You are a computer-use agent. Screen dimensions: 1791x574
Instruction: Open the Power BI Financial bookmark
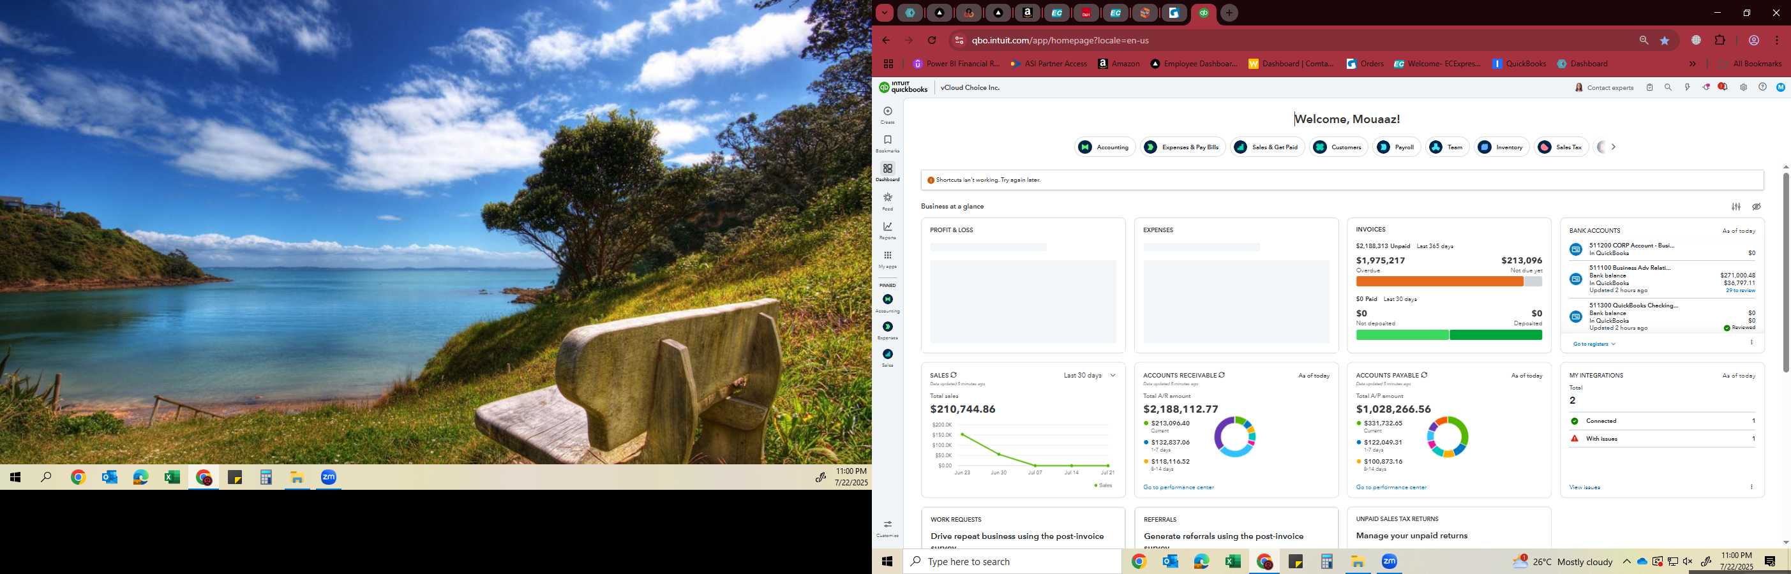[956, 64]
